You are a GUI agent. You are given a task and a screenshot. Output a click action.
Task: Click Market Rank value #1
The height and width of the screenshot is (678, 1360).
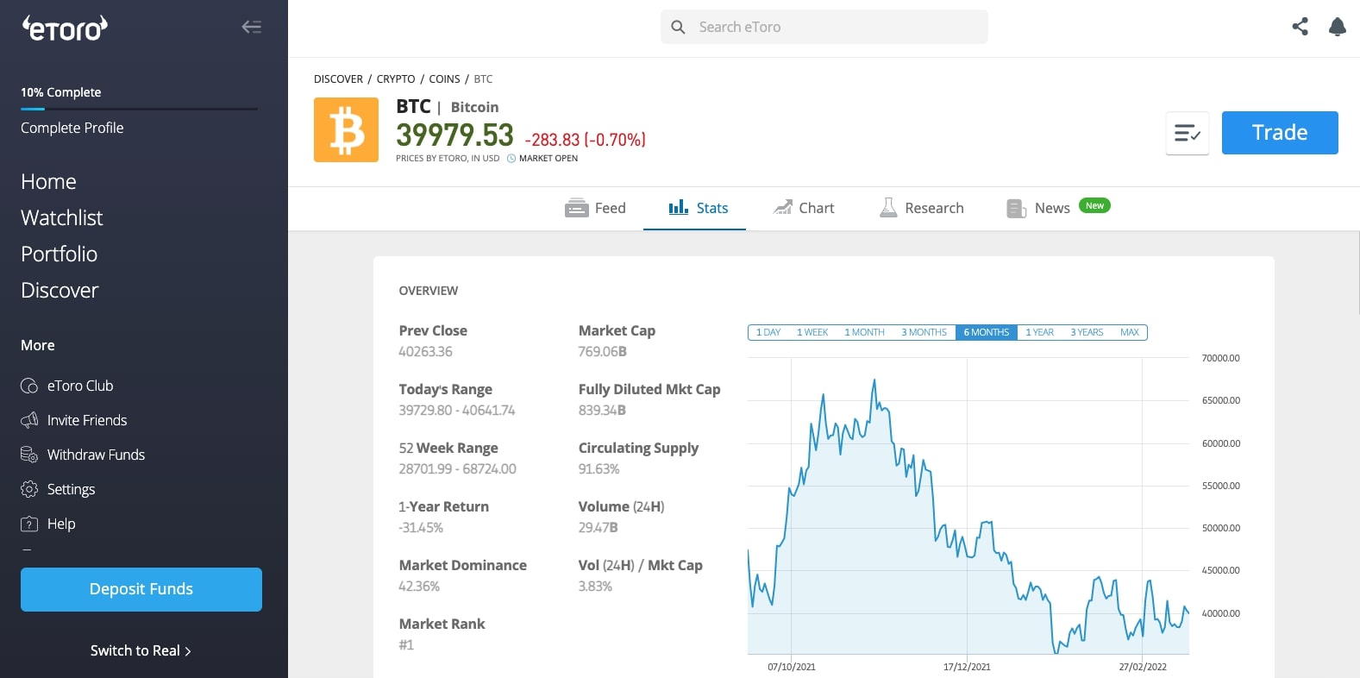pos(406,645)
